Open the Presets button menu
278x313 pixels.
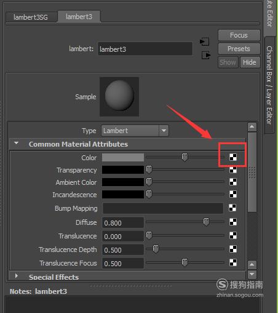pos(239,49)
